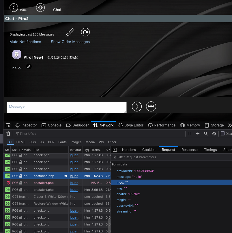Click into the Message text field
Screen dimensions: 232x233
(x=67, y=107)
